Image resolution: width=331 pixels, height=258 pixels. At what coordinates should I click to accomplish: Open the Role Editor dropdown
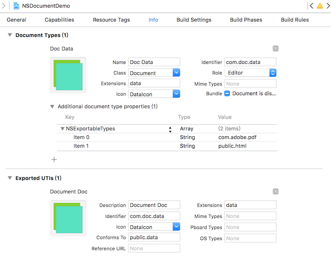272,73
